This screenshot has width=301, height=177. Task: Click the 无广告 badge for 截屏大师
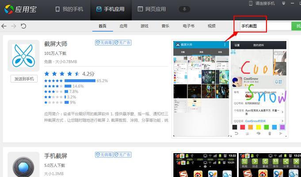122,42
